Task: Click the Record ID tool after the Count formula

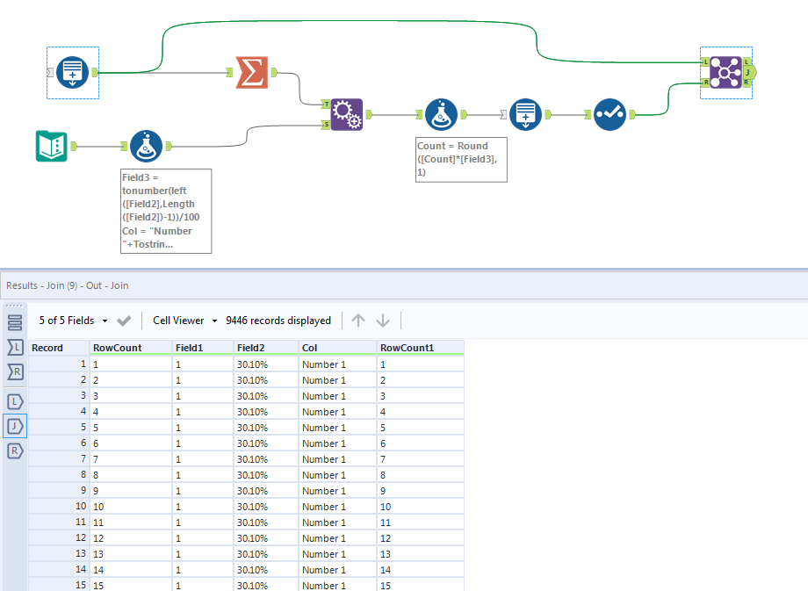Action: point(526,114)
